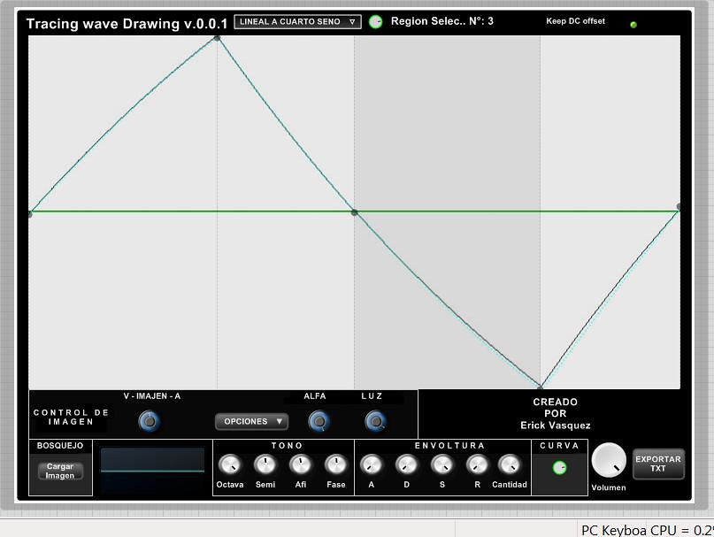Screen dimensions: 714x537
Task: Click the envelope Cantidad knob
Action: [510, 464]
